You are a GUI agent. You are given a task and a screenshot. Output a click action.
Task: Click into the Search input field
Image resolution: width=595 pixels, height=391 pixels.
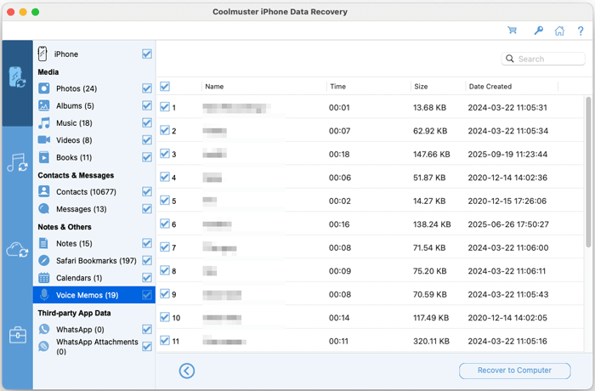click(x=543, y=59)
